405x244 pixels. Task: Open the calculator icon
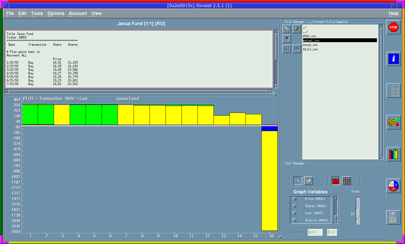tap(393, 217)
